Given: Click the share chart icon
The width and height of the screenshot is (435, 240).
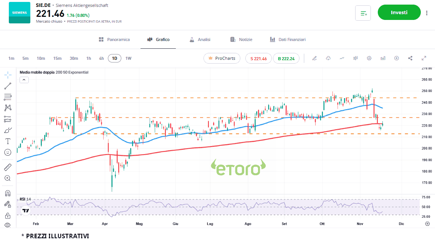Looking at the screenshot, I should 410,58.
